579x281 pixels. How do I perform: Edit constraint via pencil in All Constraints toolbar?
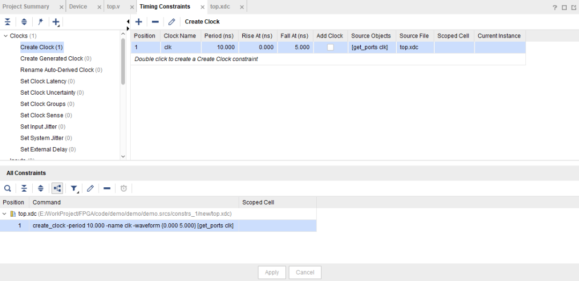point(90,188)
